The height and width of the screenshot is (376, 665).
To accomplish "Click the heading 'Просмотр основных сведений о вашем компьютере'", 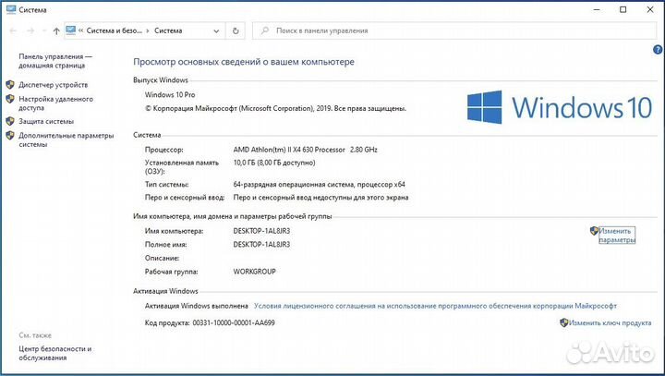I will pyautogui.click(x=244, y=62).
